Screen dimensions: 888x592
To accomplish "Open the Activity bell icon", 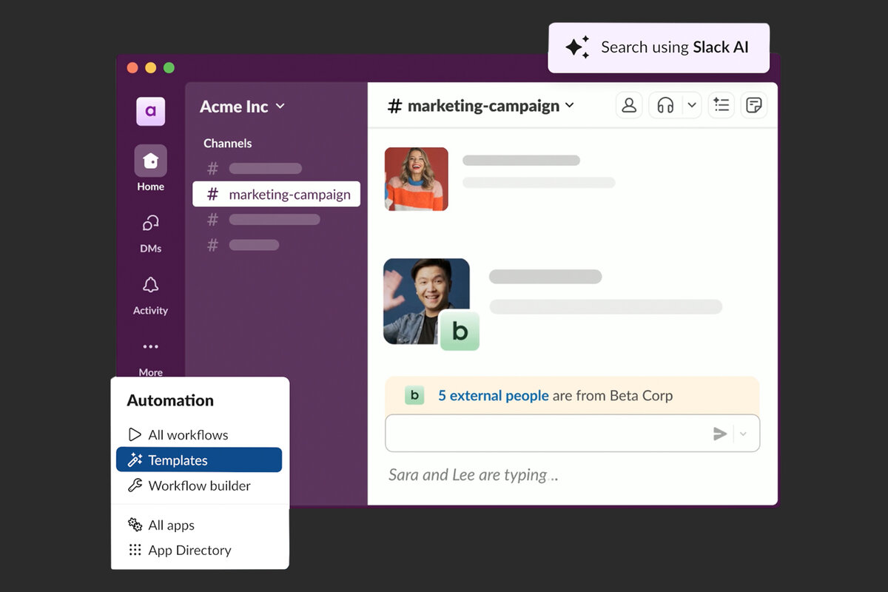I will point(150,285).
